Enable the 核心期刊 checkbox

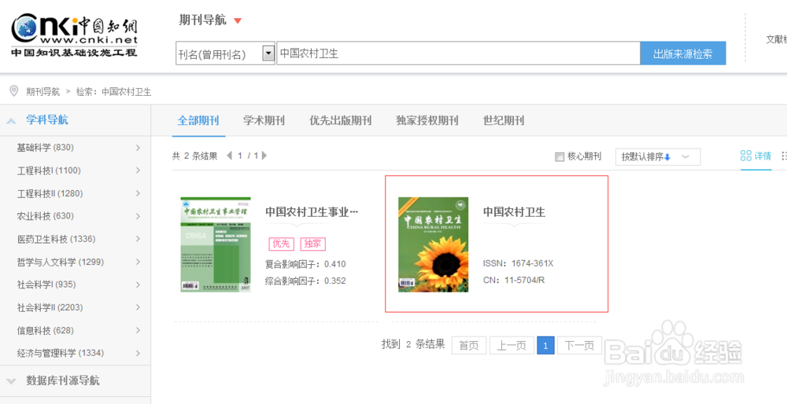(559, 157)
